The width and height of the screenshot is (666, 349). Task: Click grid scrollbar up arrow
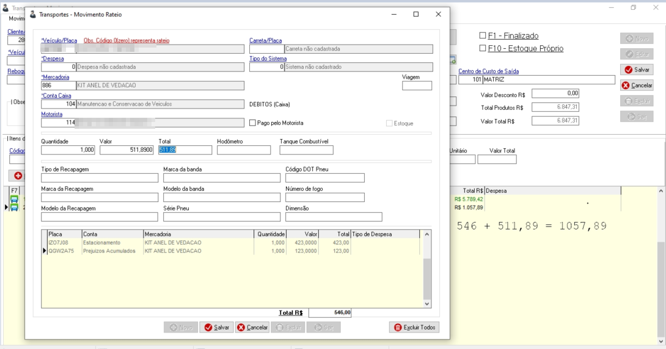pyautogui.click(x=427, y=234)
